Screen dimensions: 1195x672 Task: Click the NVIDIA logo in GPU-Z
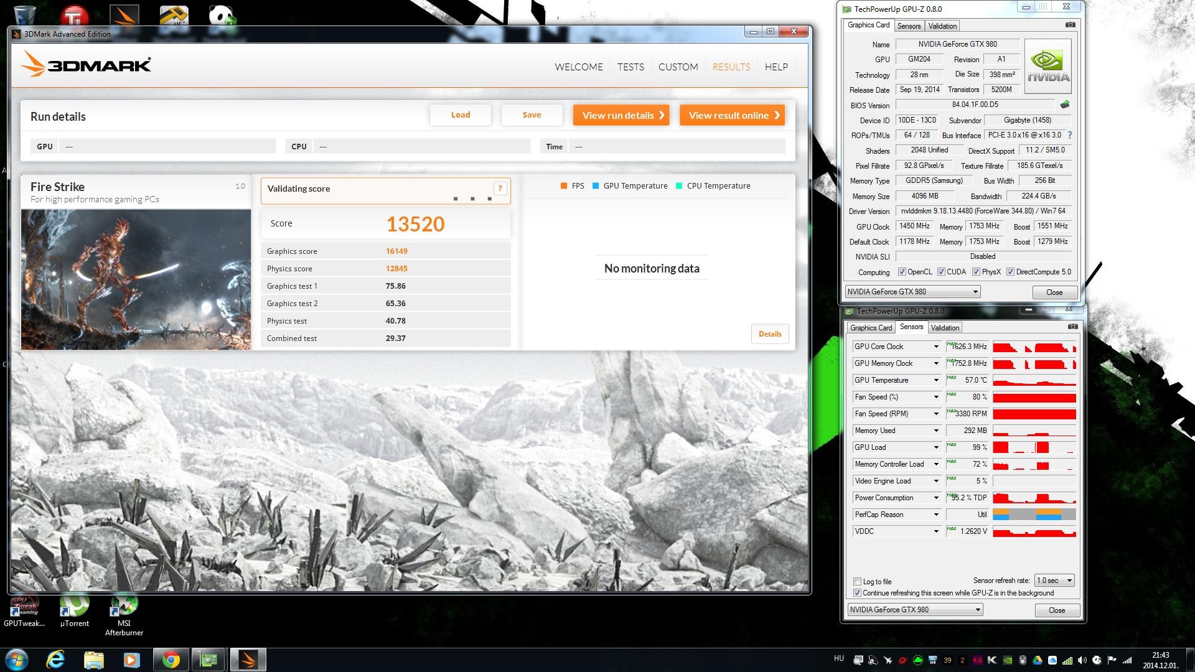1048,67
